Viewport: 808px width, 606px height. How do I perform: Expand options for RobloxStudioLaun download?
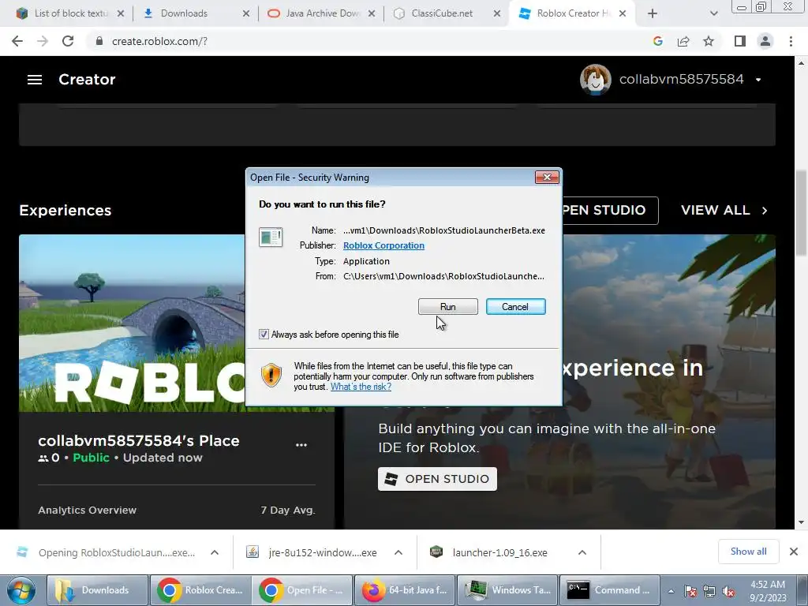click(x=215, y=552)
